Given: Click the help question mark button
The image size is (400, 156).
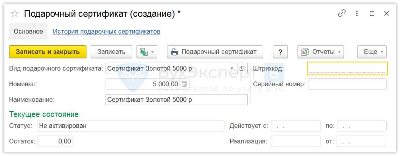Looking at the screenshot, I should 280,52.
